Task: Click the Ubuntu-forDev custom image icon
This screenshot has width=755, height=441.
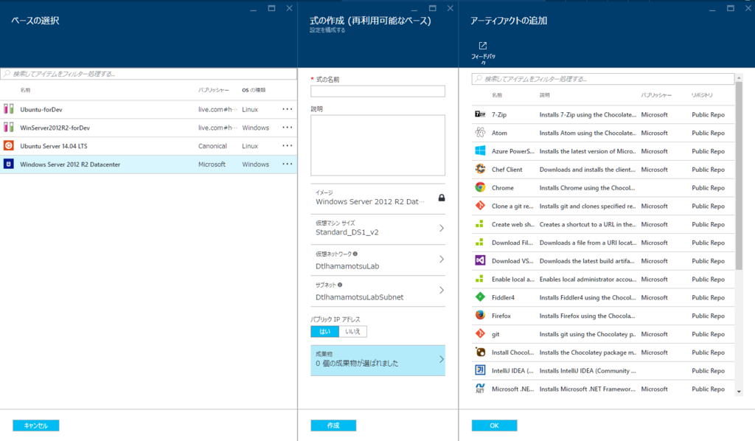Action: tap(8, 109)
